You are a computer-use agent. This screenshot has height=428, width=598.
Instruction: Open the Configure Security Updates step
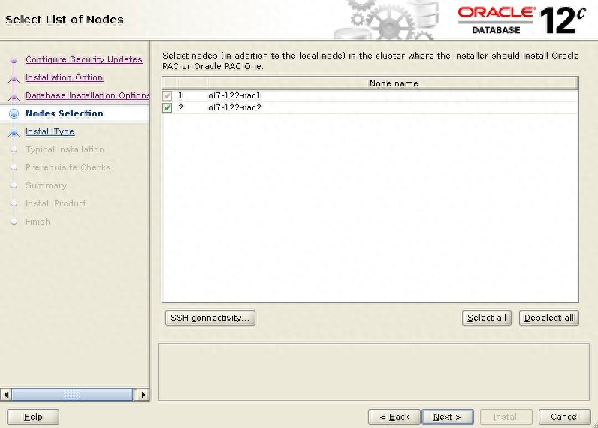point(83,59)
